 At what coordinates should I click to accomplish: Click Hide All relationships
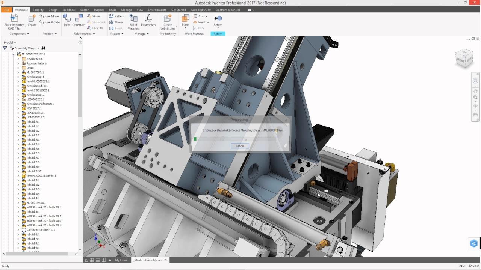95,28
